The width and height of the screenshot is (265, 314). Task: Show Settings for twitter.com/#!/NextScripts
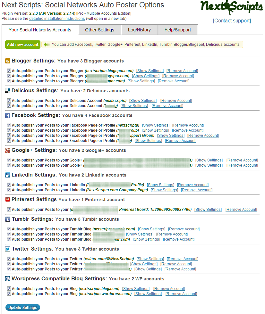tap(150, 259)
